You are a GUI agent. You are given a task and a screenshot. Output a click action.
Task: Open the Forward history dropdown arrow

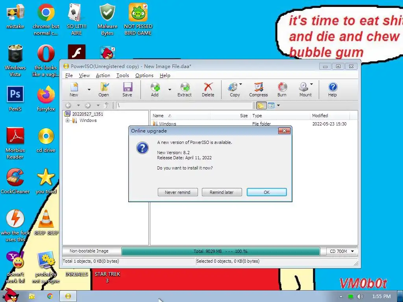[x=98, y=105]
